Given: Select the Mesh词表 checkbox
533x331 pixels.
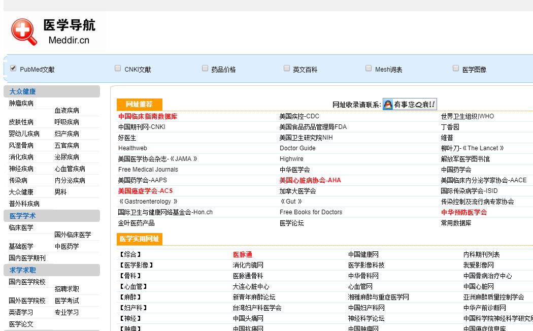Looking at the screenshot, I should (369, 69).
